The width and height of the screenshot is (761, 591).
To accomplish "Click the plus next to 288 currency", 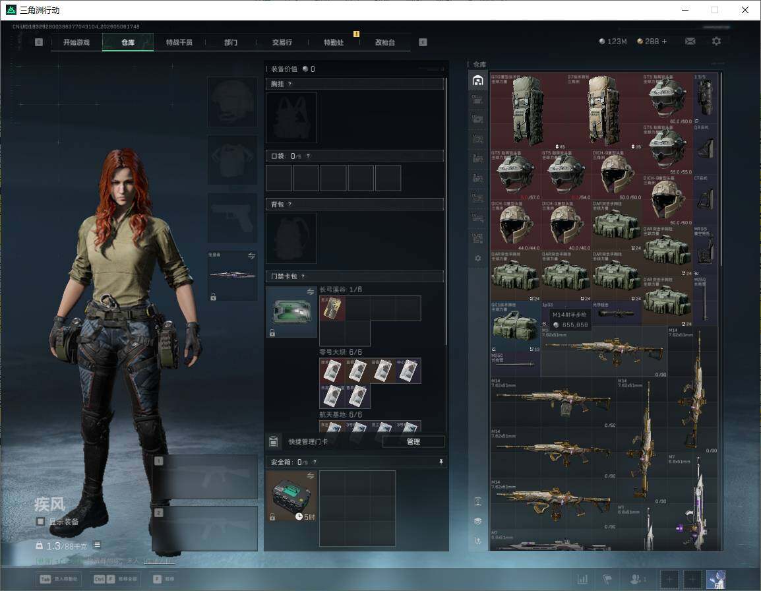I will [x=665, y=42].
